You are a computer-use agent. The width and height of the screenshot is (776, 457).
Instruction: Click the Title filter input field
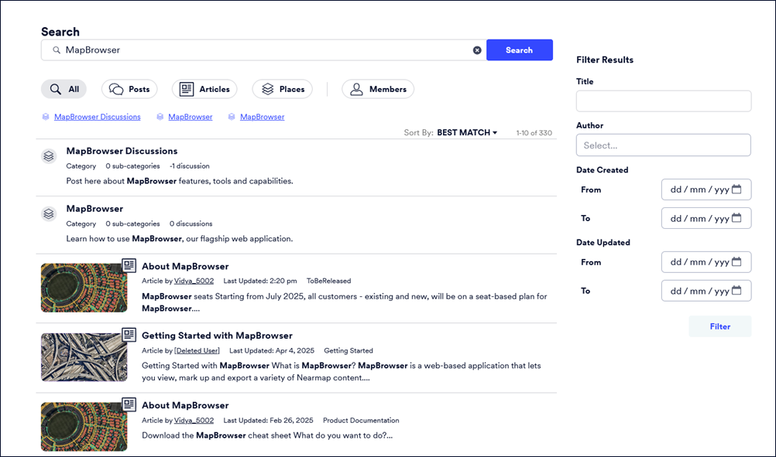663,101
